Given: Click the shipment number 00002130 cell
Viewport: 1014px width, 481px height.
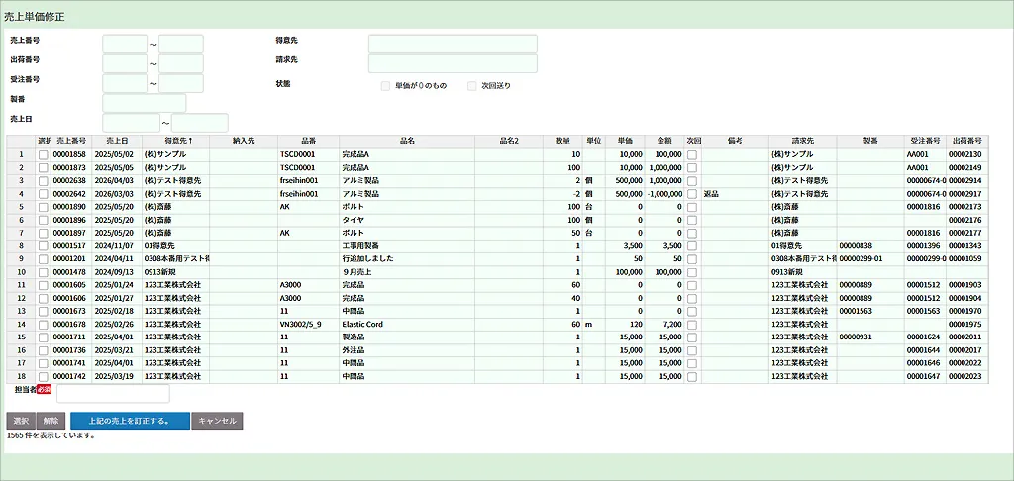Looking at the screenshot, I should point(967,155).
